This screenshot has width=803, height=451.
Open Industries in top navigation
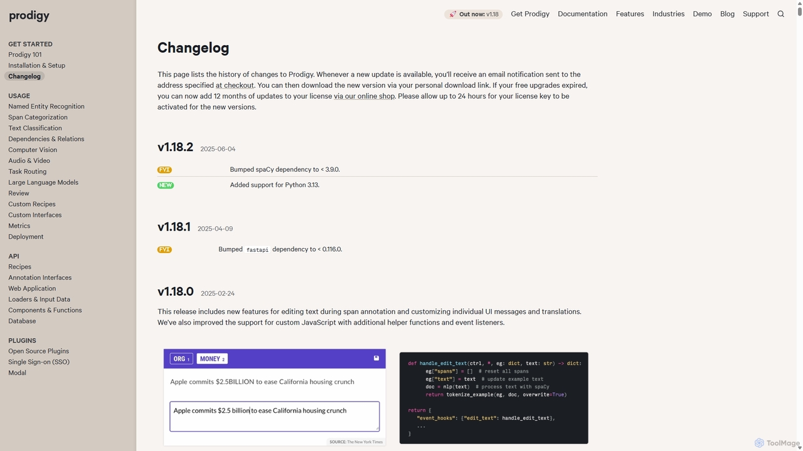(x=668, y=14)
